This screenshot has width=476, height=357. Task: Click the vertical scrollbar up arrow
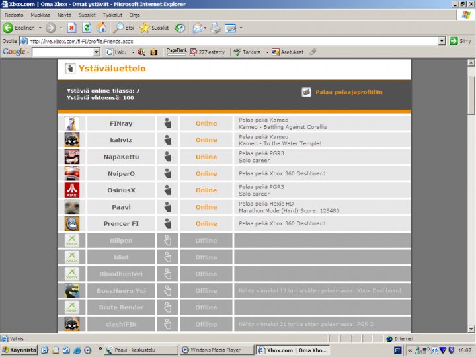click(x=471, y=63)
